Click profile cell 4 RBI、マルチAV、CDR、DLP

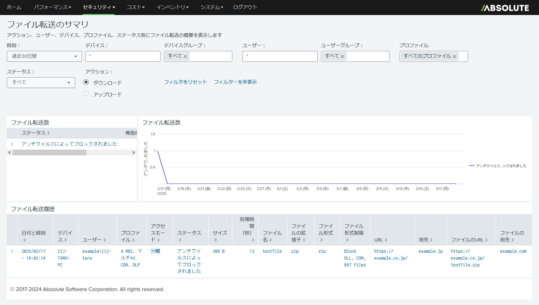[131, 258]
